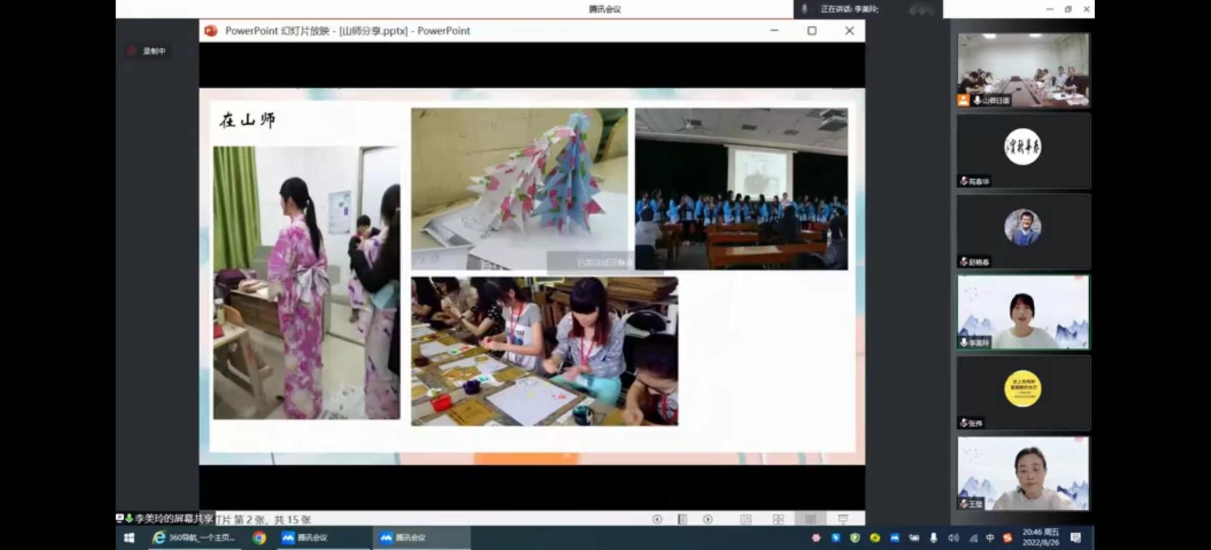Click the slideshow presentation icon
1211x550 pixels.
843,519
